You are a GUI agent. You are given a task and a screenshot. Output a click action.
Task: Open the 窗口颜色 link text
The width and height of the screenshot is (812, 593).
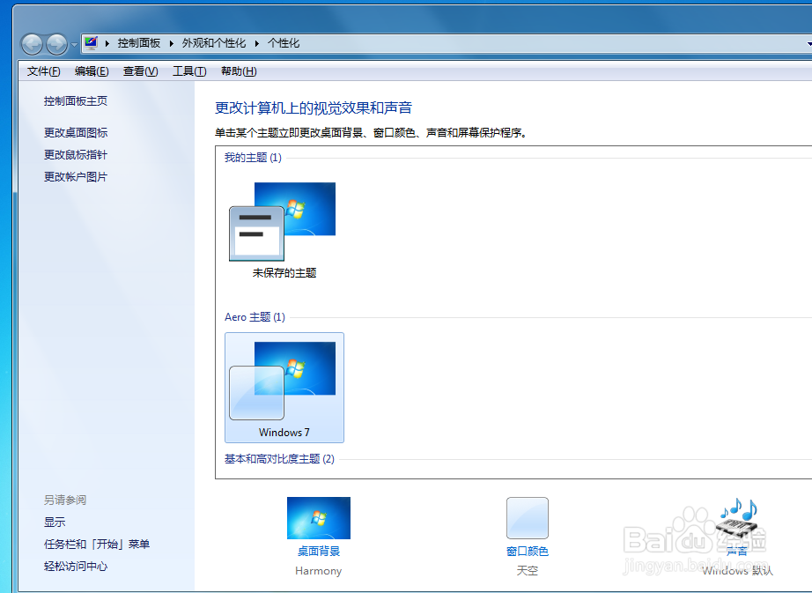pos(528,551)
